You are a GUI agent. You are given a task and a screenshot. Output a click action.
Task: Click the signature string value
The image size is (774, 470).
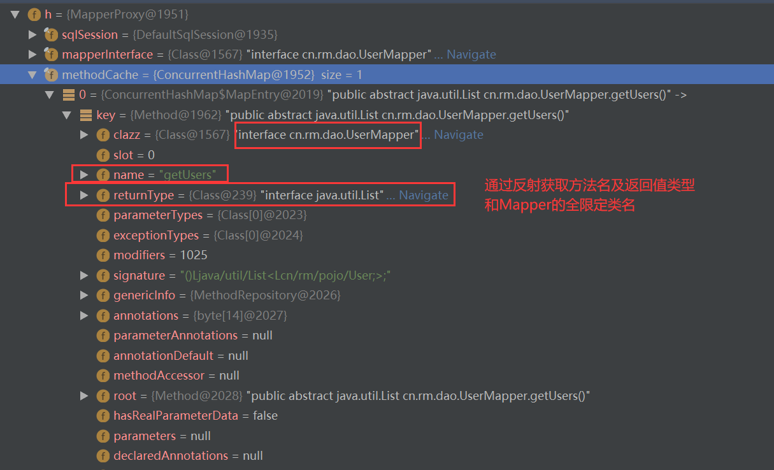(x=285, y=276)
